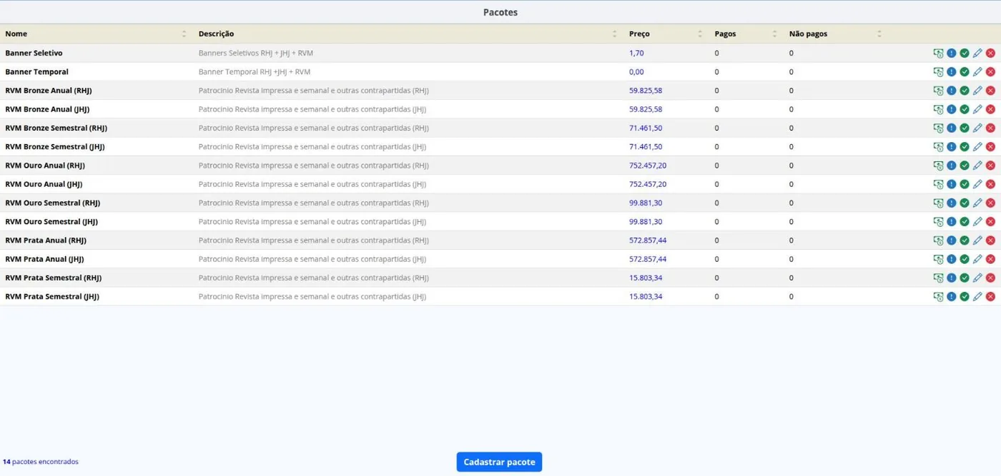This screenshot has height=476, width=1001.
Task: Open the payment icon for Banner Seletivo
Action: tap(938, 53)
